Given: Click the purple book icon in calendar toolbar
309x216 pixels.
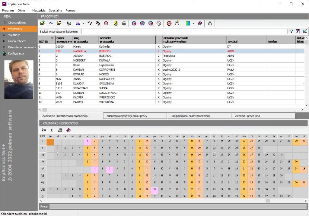Looking at the screenshot, I should 68,130.
